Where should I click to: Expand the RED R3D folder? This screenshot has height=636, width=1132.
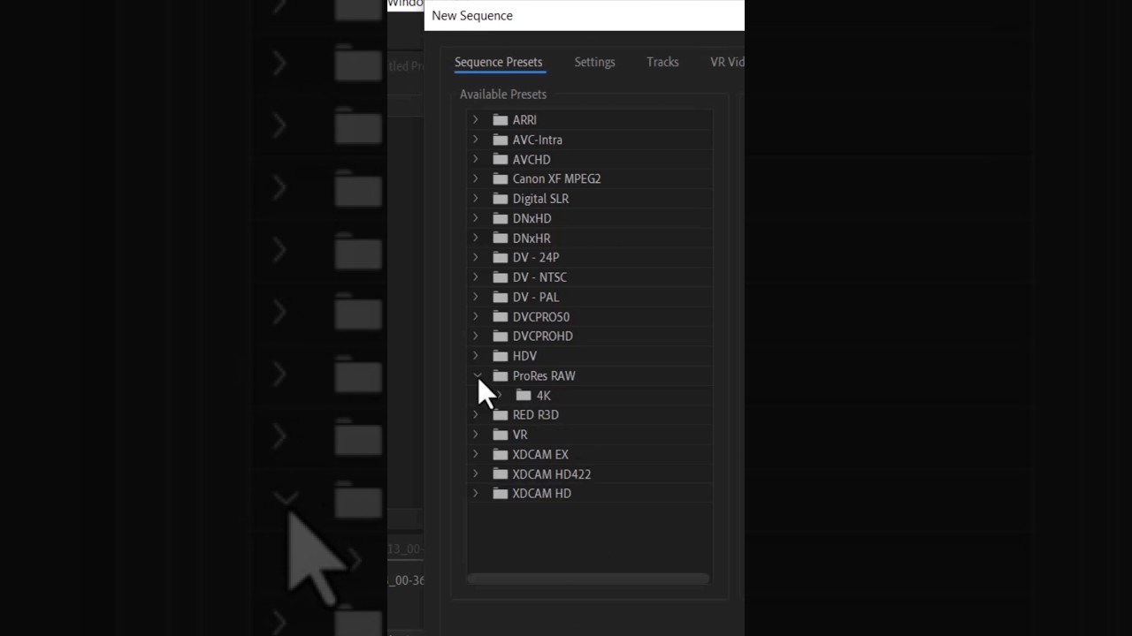click(x=475, y=414)
